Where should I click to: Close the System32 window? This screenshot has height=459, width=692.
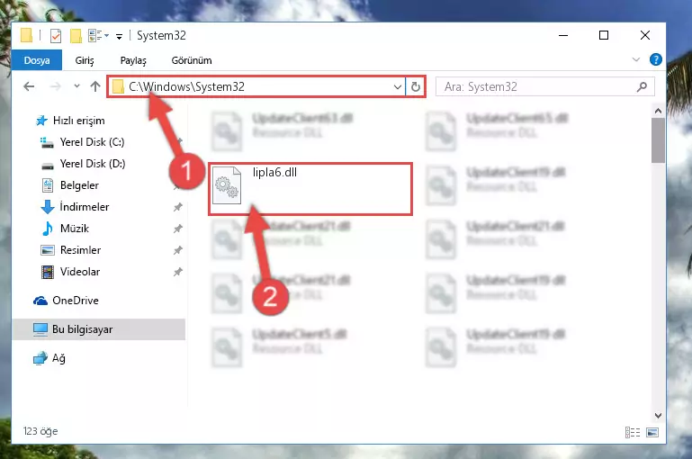tap(645, 35)
